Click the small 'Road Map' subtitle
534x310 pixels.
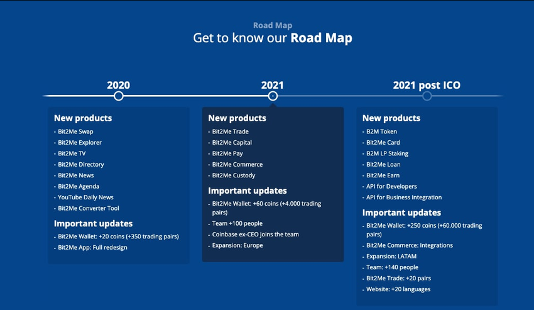tap(273, 25)
